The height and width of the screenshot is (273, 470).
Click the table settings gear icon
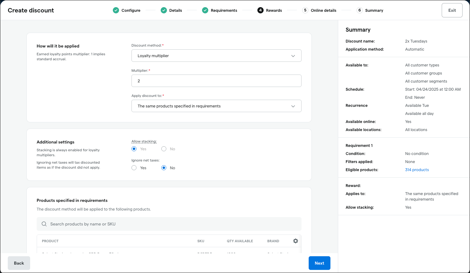[x=296, y=241]
